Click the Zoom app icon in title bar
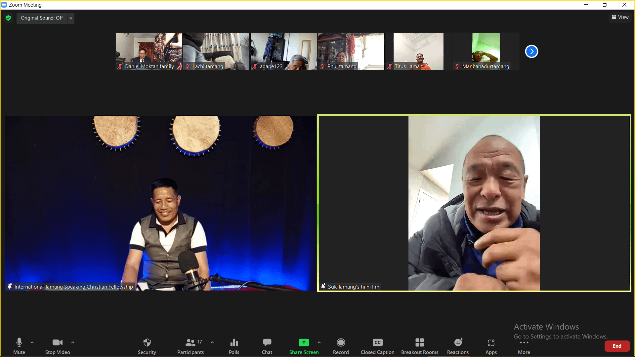The width and height of the screenshot is (635, 357). [x=4, y=5]
